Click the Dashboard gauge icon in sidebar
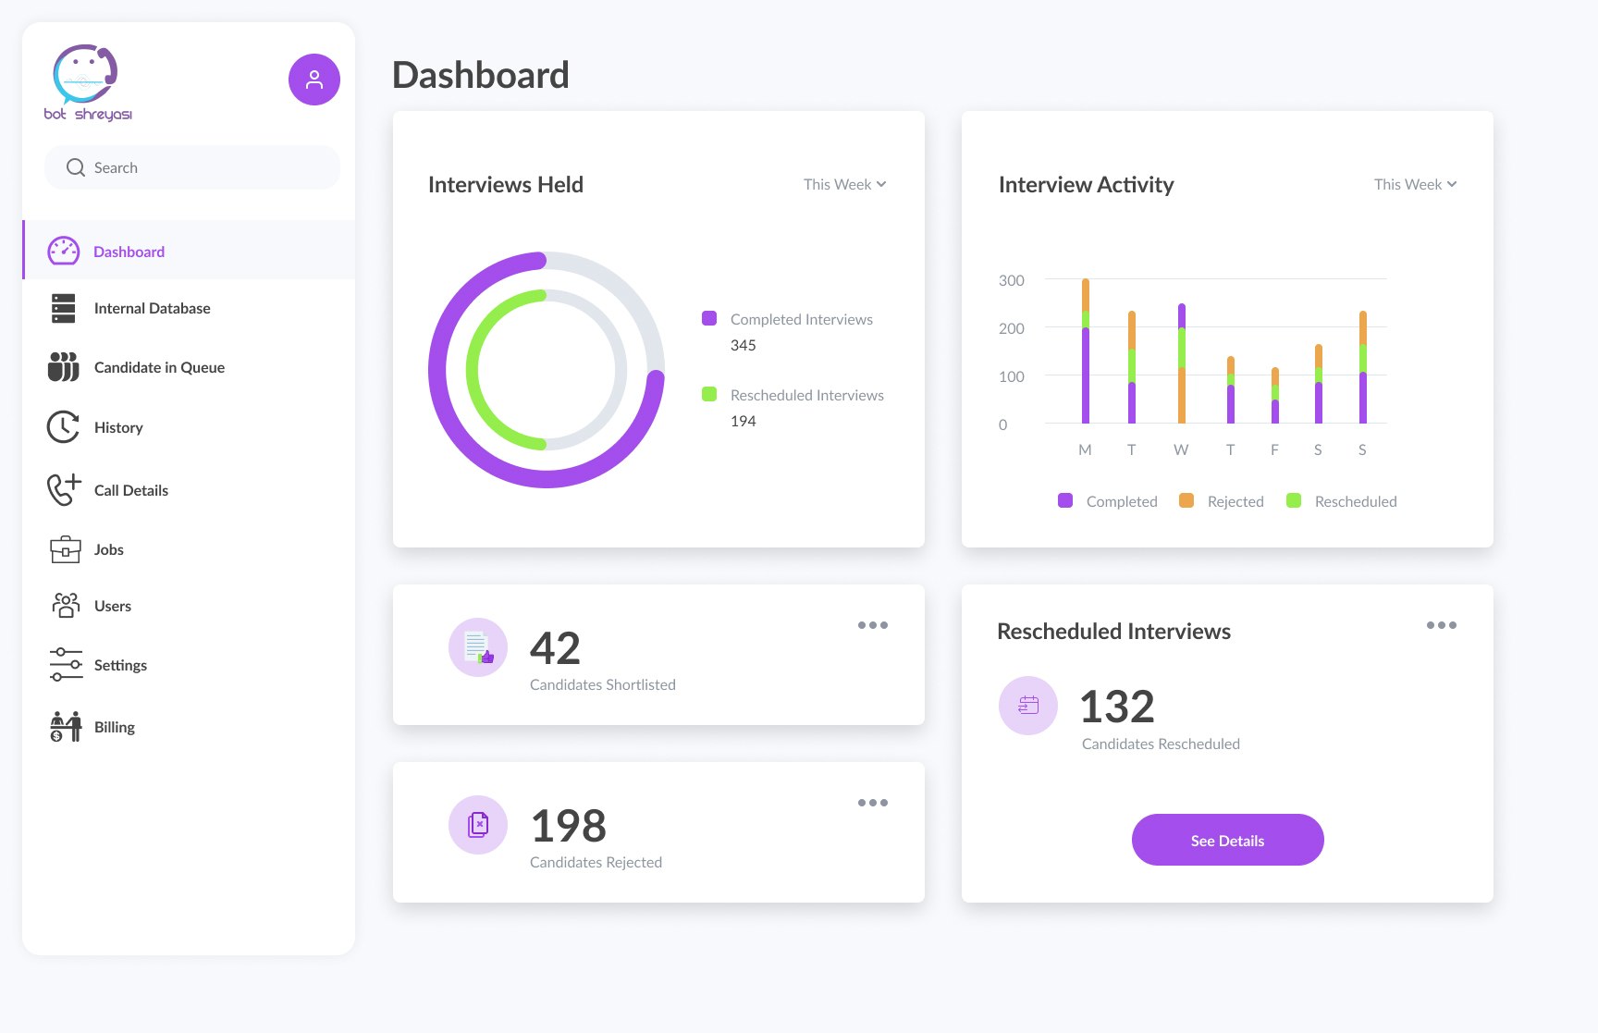1598x1033 pixels. tap(64, 251)
